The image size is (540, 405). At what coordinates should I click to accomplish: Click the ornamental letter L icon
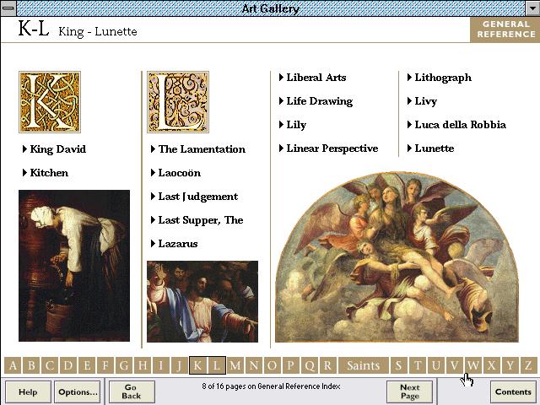(178, 102)
